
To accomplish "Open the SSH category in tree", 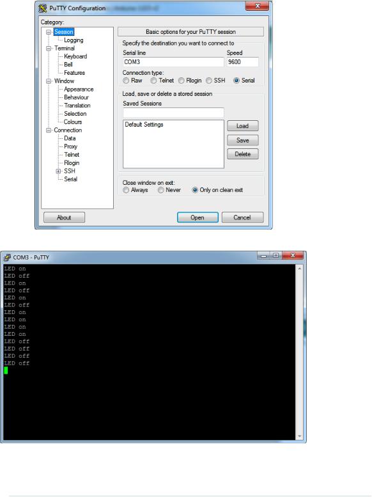I will coord(70,171).
